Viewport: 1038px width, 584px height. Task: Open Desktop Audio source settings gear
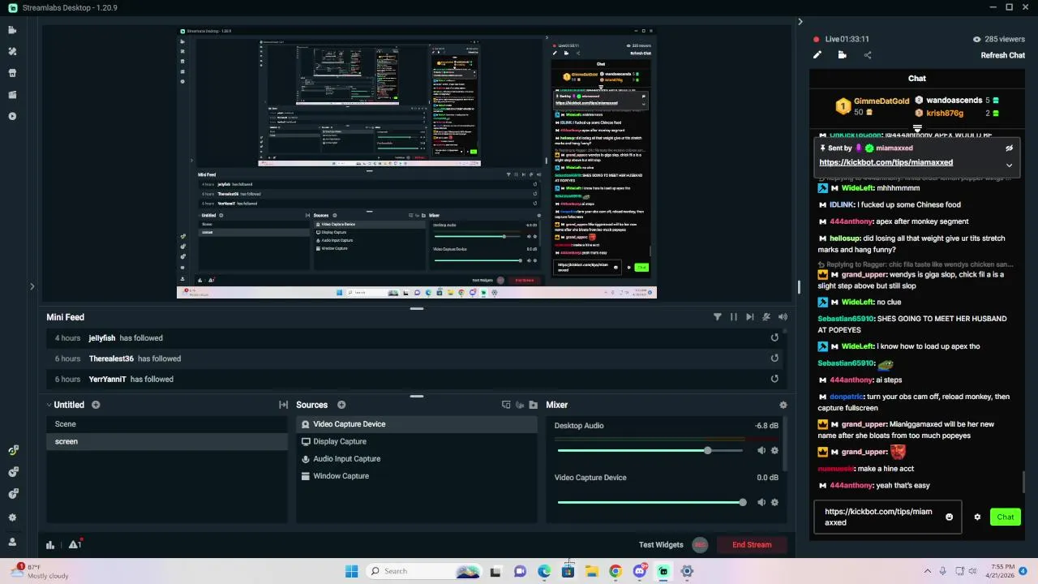pyautogui.click(x=774, y=450)
